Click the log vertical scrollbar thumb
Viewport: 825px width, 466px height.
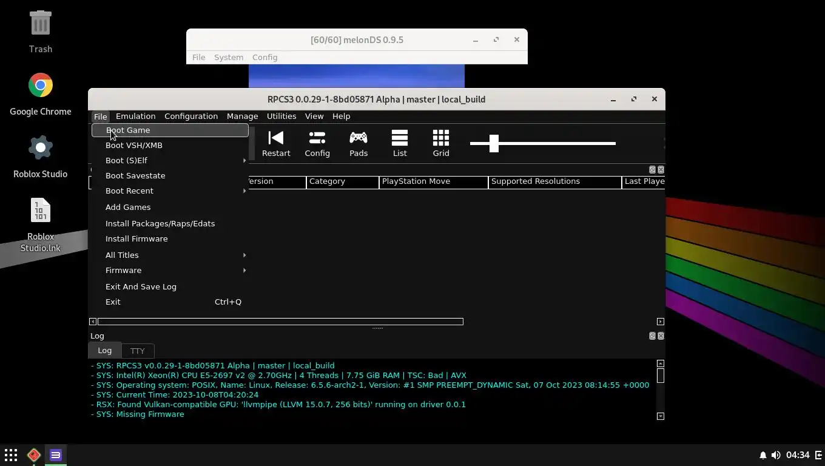point(661,376)
